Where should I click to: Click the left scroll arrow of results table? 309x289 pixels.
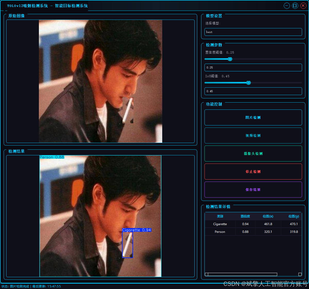207,274
